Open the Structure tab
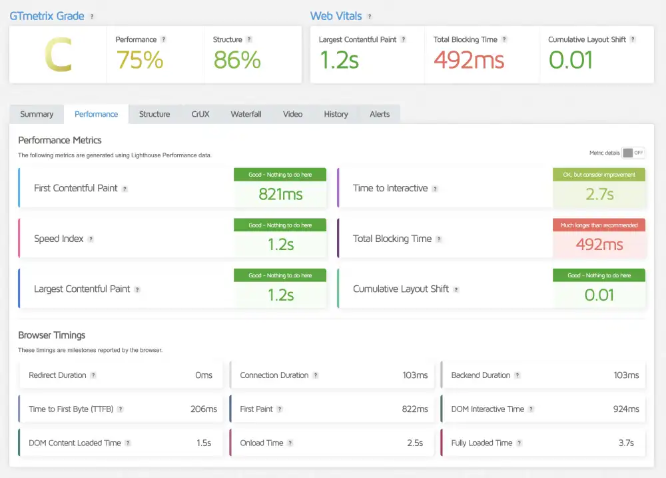The height and width of the screenshot is (478, 666). pyautogui.click(x=154, y=114)
